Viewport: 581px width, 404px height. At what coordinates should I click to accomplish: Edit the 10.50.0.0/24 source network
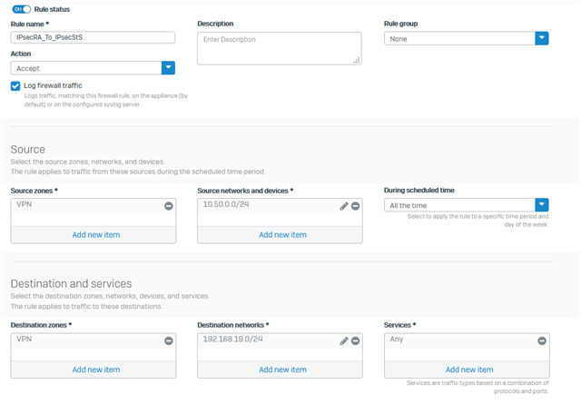click(x=344, y=206)
